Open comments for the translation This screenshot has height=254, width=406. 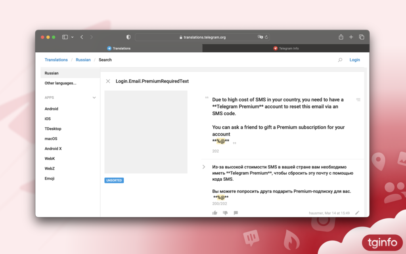coord(236,213)
